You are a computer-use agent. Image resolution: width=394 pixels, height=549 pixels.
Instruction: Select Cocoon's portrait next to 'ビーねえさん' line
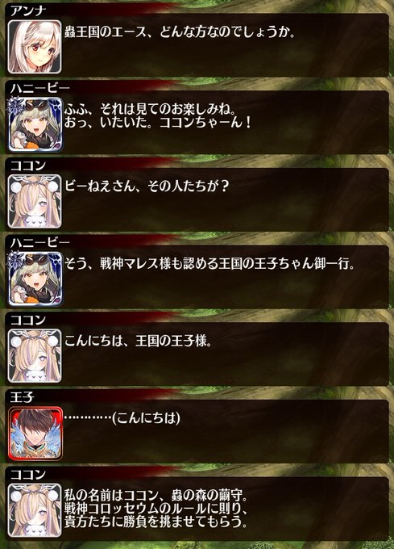click(35, 201)
